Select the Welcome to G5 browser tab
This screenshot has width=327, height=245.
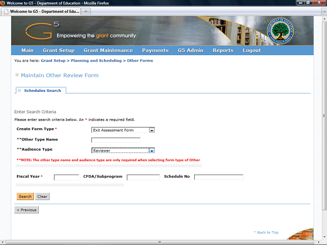pyautogui.click(x=41, y=11)
